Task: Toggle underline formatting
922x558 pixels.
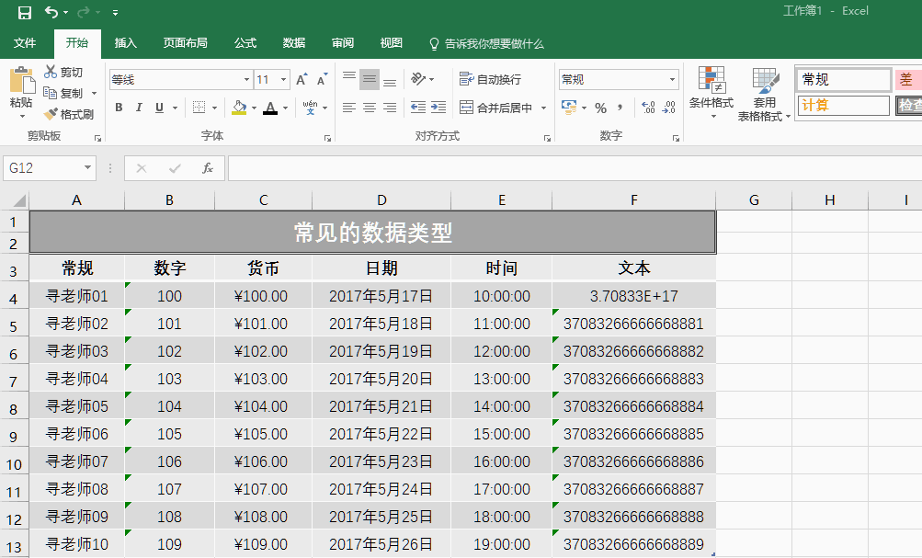Action: point(159,108)
